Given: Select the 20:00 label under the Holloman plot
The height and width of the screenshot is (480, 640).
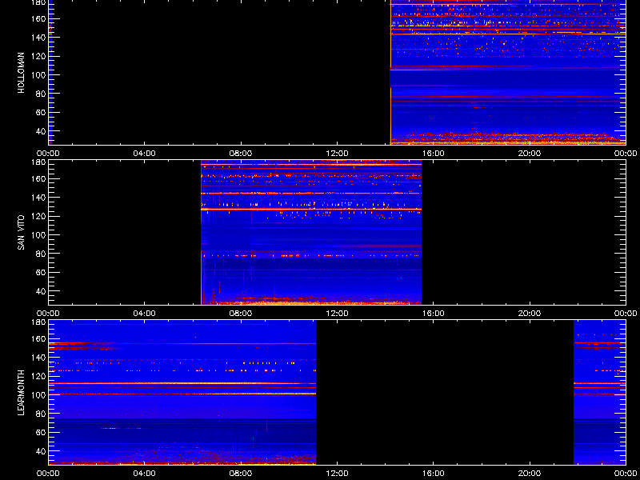Looking at the screenshot, I should (530, 154).
